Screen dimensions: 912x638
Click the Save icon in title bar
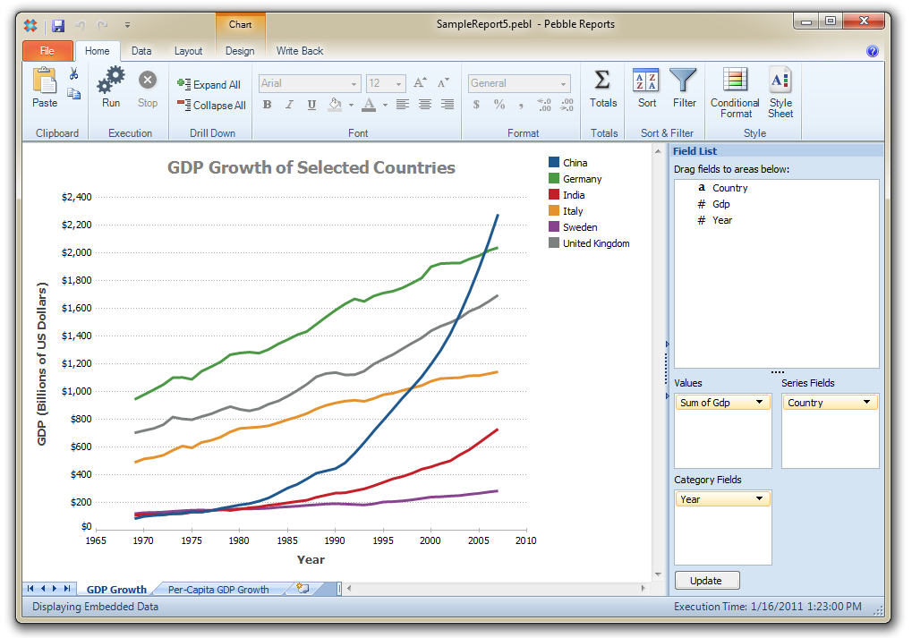tap(58, 25)
